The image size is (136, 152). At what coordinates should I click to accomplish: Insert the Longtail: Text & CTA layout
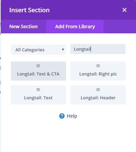tap(38, 71)
